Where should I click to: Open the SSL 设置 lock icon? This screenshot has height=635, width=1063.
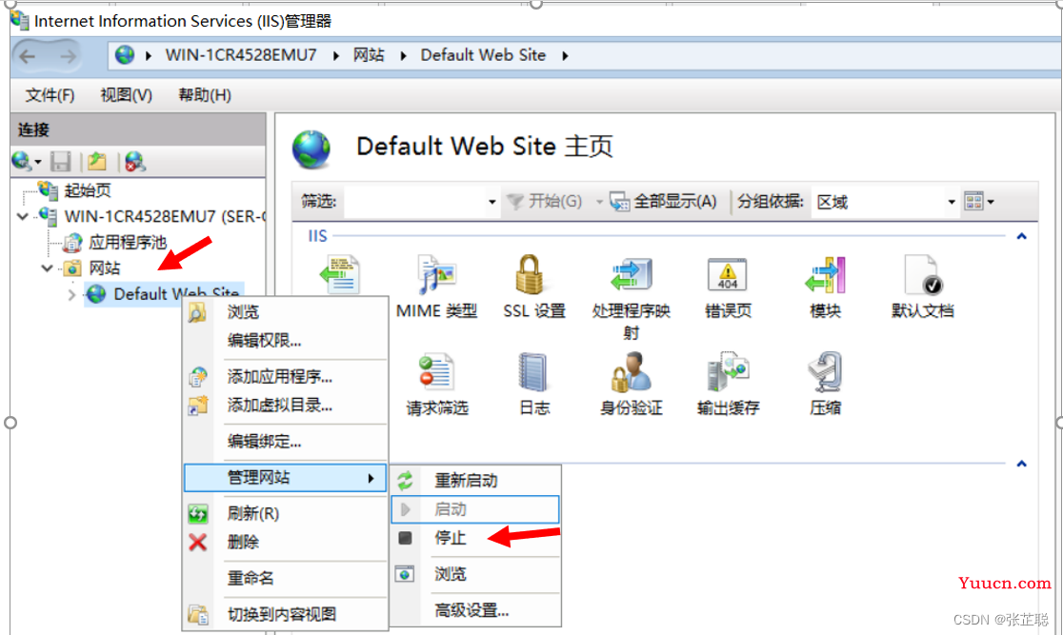pyautogui.click(x=530, y=274)
